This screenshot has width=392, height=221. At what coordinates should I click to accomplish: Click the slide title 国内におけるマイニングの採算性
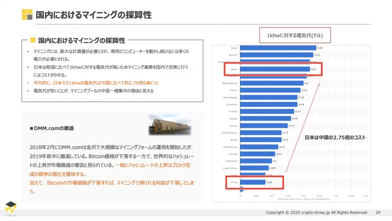(93, 15)
